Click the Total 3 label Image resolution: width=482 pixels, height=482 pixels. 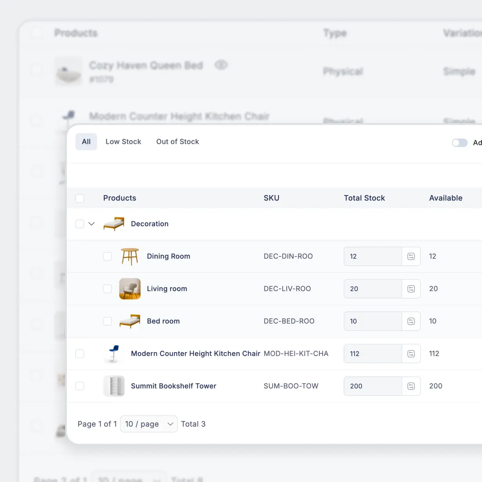point(193,424)
